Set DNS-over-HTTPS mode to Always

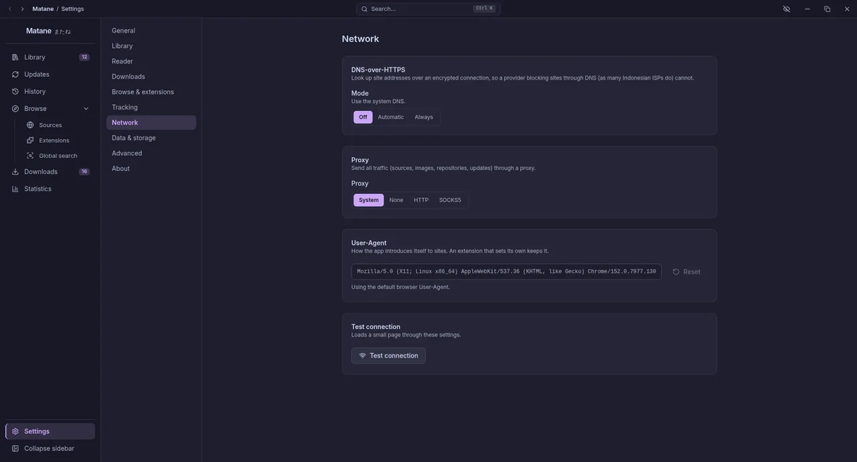[x=424, y=117]
